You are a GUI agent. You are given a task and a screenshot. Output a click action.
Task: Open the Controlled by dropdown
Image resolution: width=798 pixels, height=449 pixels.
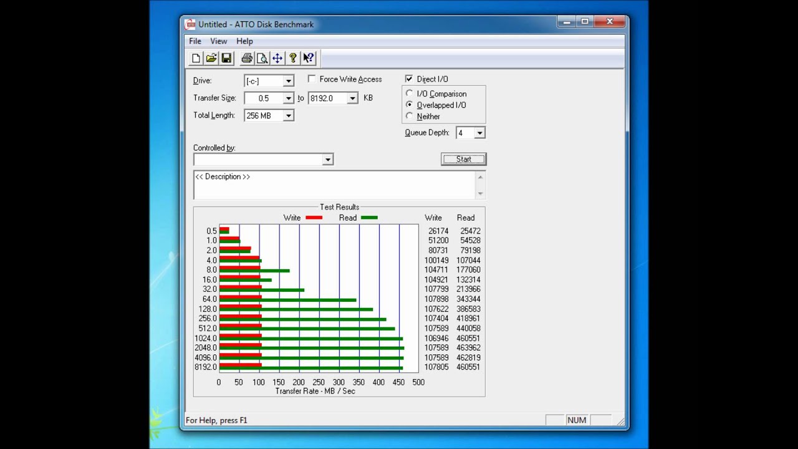[327, 160]
